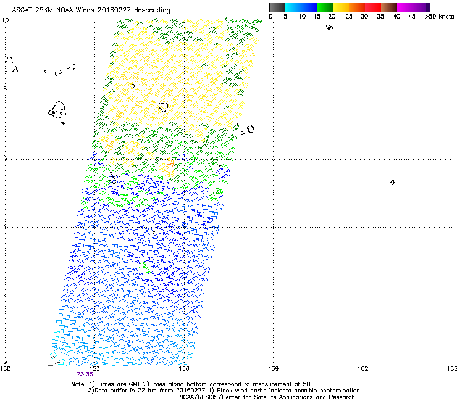This screenshot has height=401, width=457.
Task: Click the '>50 knots' legend label
Action: [439, 17]
